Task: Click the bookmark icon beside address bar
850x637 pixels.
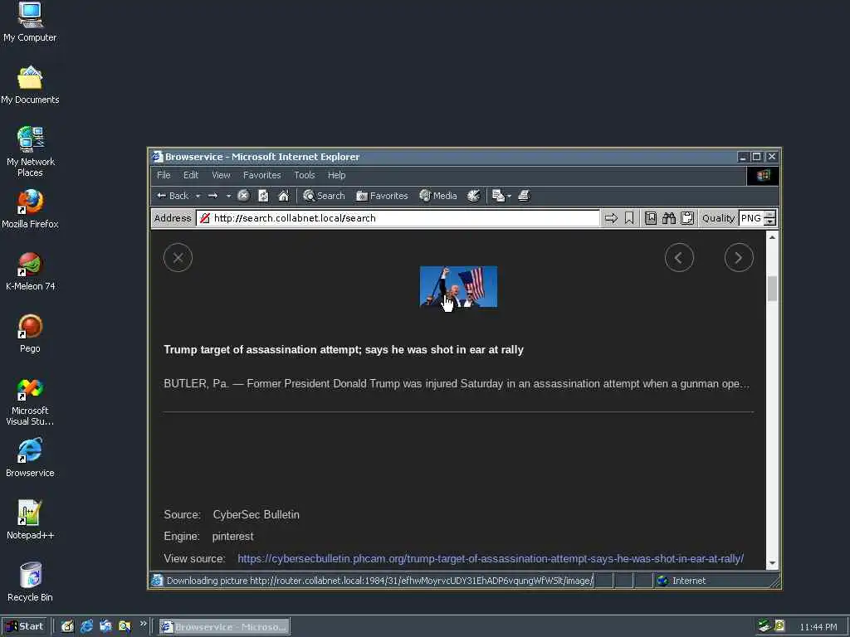Action: [x=629, y=218]
